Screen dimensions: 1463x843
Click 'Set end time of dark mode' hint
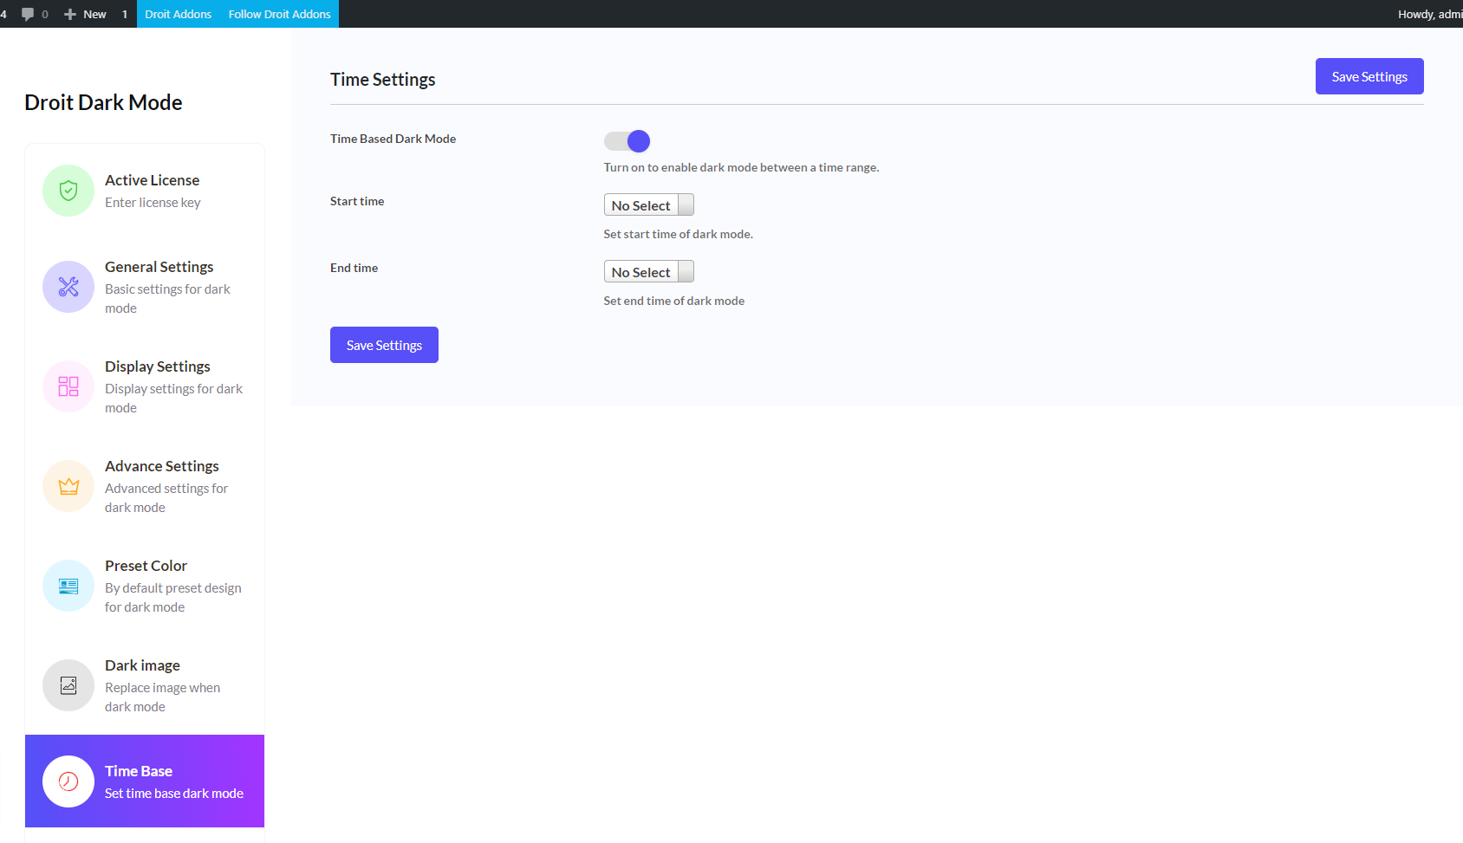674,301
